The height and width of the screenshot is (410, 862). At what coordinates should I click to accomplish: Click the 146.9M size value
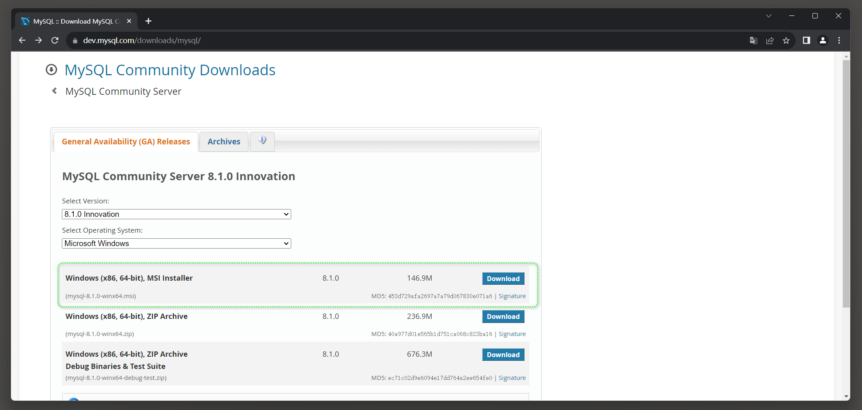(x=419, y=278)
